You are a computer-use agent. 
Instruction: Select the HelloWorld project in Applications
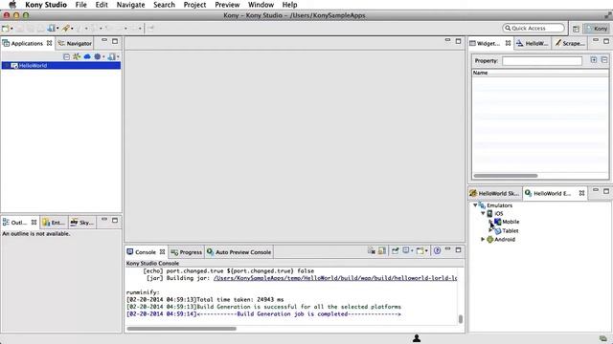(61, 66)
